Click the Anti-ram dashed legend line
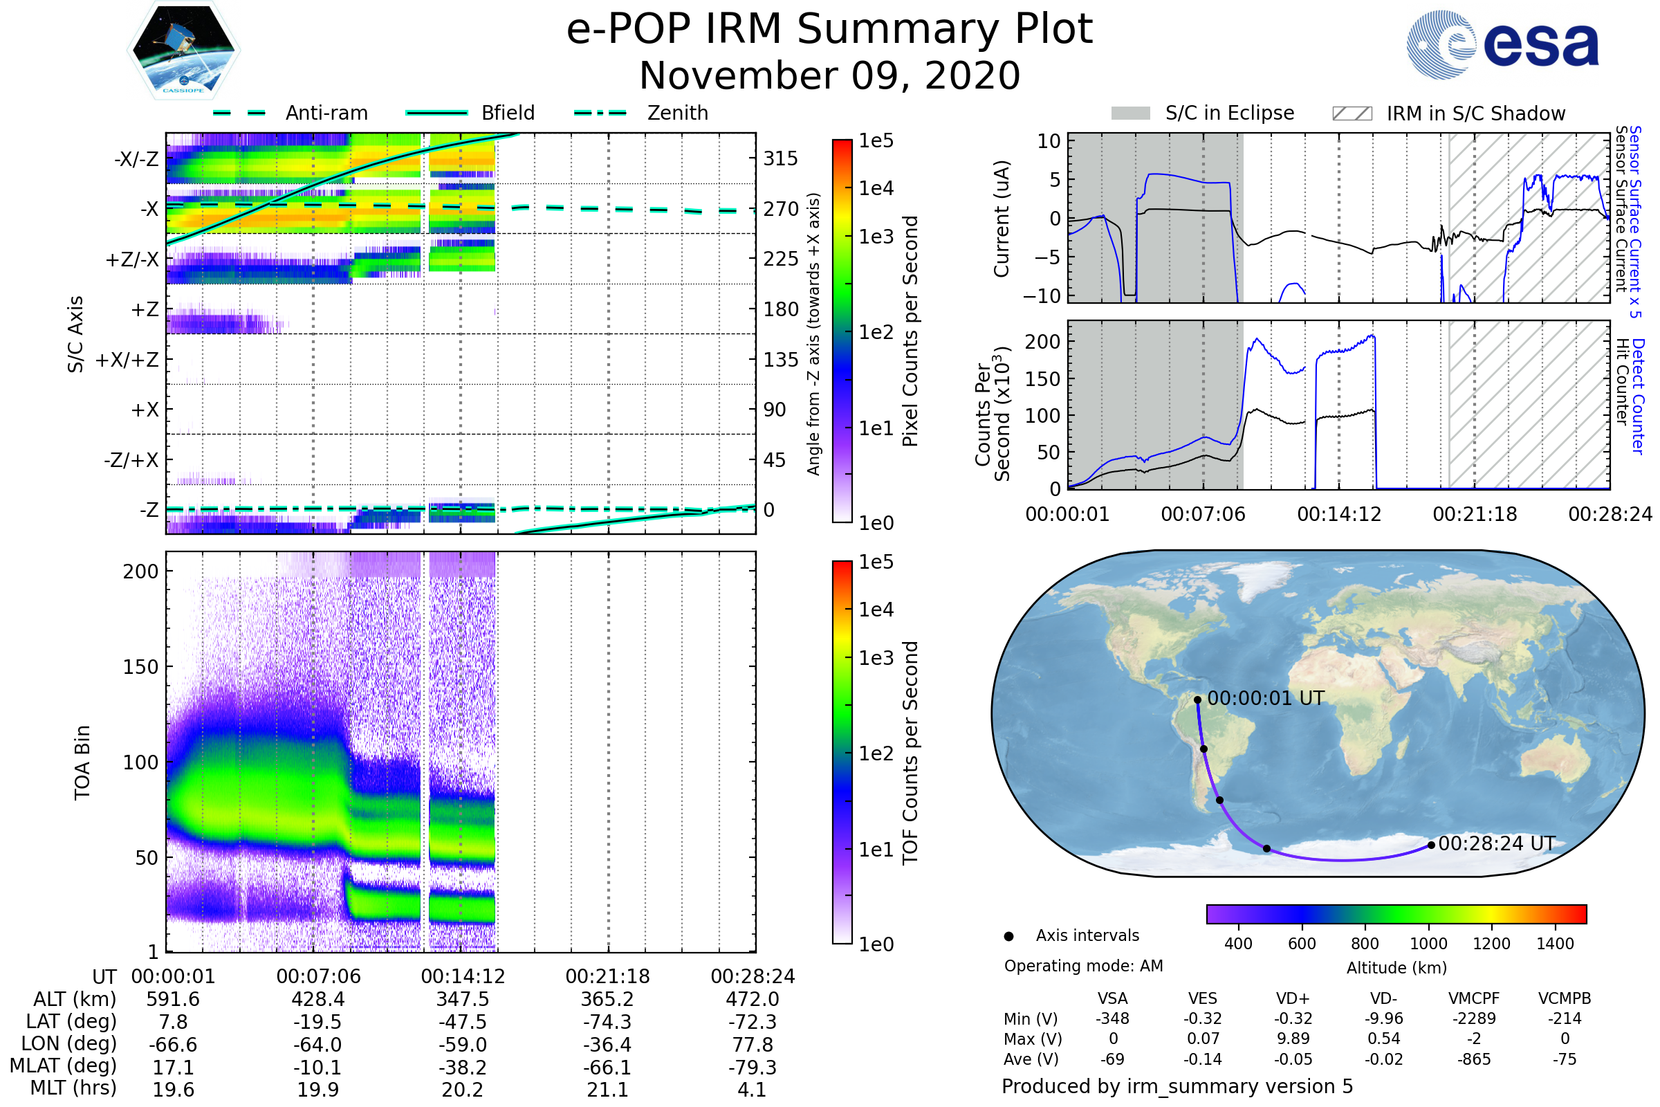This screenshot has height=1107, width=1660. [240, 113]
